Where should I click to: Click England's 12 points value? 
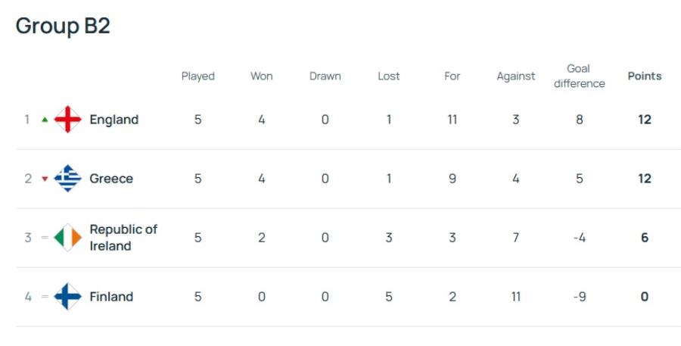645,120
